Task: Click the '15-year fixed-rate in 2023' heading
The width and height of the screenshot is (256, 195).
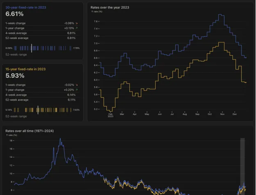Action: 25,69
